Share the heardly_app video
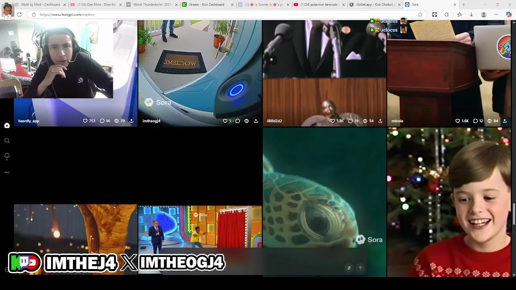This screenshot has width=516, height=290. [x=131, y=121]
